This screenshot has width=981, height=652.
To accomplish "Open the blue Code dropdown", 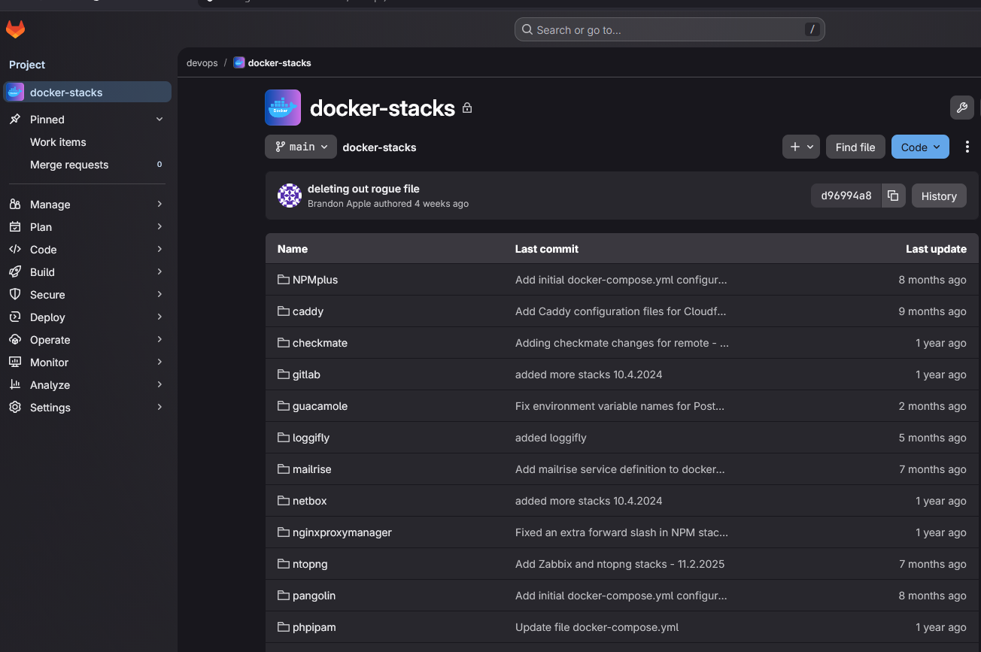I will [920, 147].
